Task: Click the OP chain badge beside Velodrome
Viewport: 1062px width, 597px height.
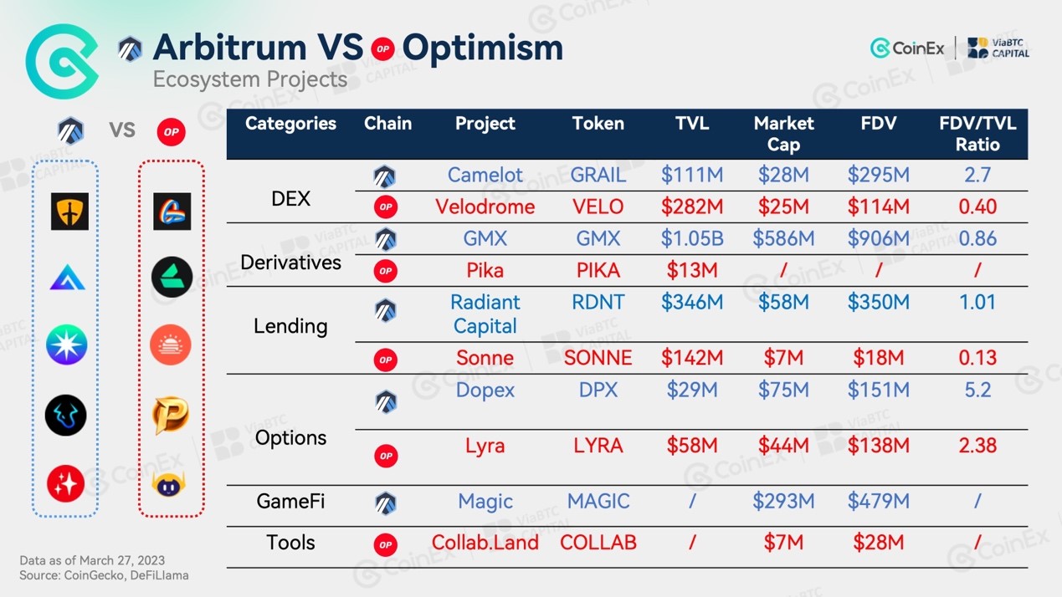Action: (x=386, y=207)
